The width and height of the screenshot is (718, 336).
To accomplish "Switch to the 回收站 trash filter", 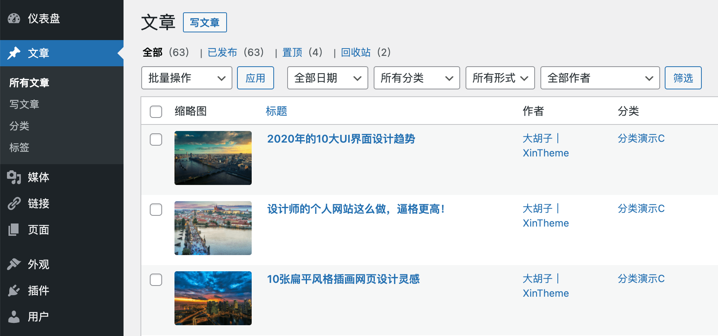I will [356, 52].
